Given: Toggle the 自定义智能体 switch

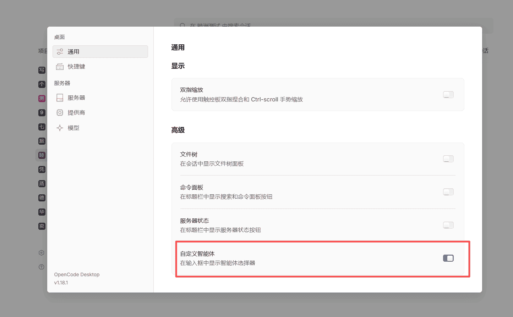Looking at the screenshot, I should click(x=448, y=258).
